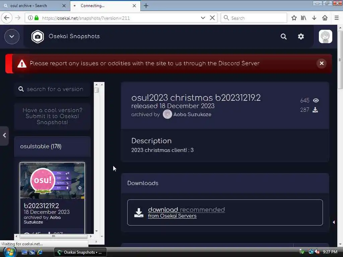Open a new tab with plus button
The image size is (343, 257).
pos(146,6)
